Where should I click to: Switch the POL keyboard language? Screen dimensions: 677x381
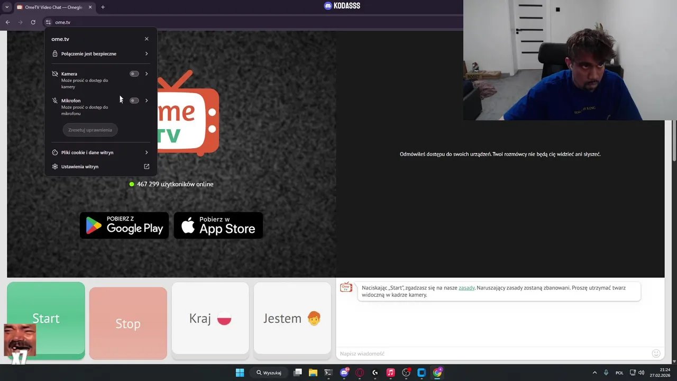click(619, 373)
